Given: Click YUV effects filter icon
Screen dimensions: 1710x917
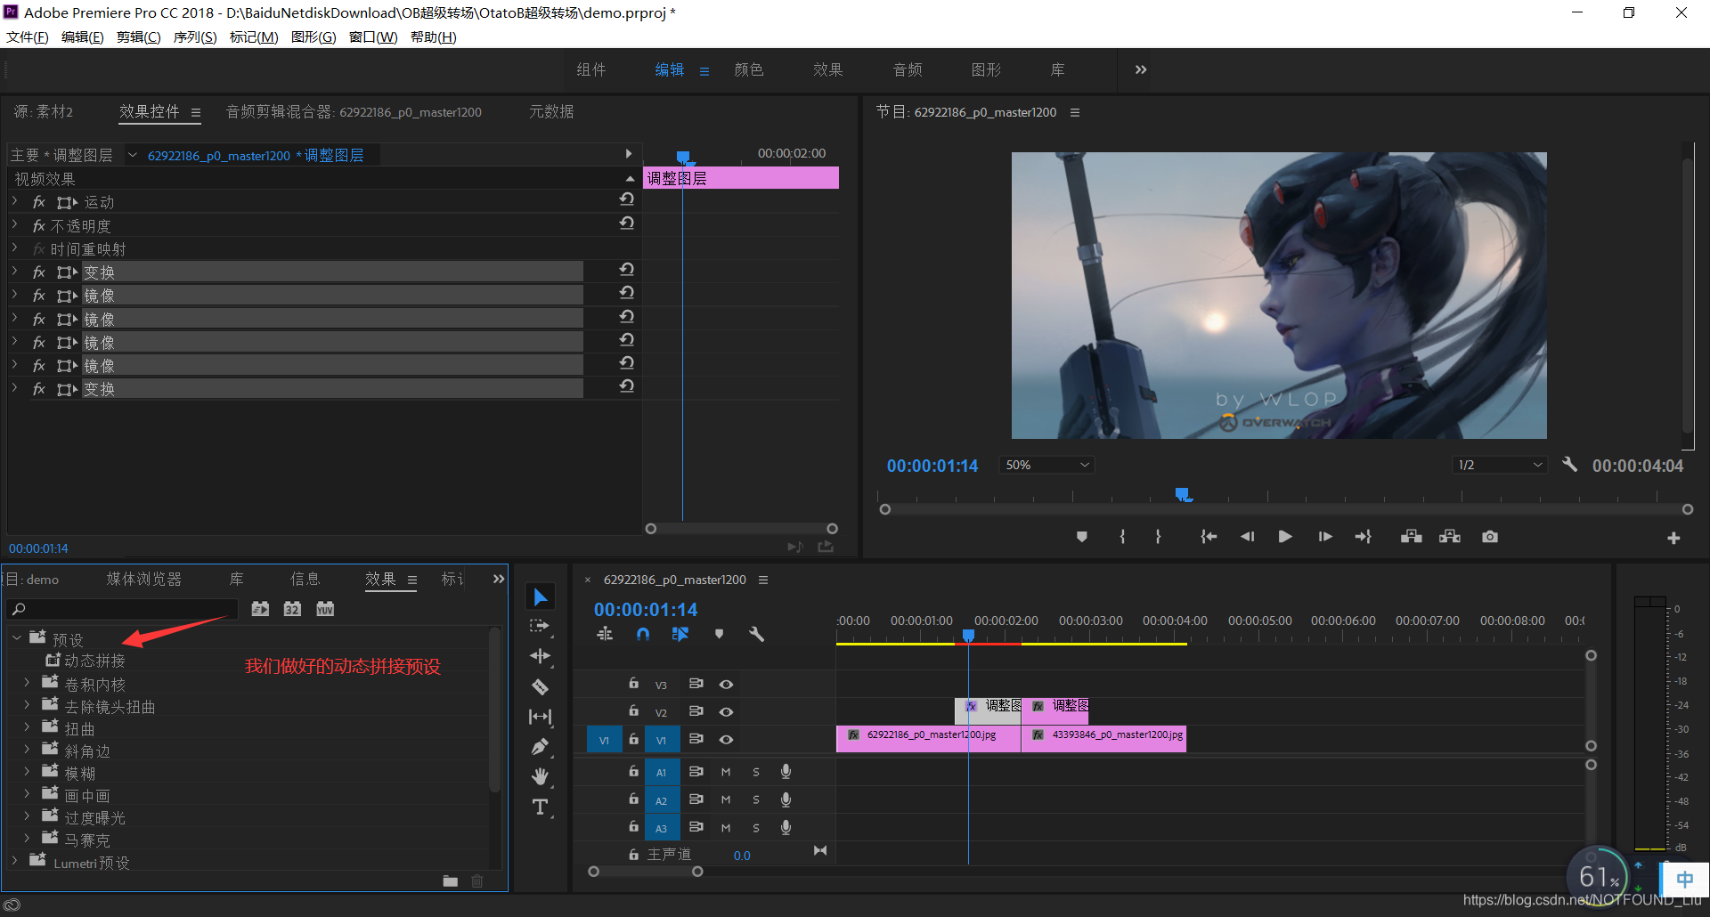Looking at the screenshot, I should (325, 609).
